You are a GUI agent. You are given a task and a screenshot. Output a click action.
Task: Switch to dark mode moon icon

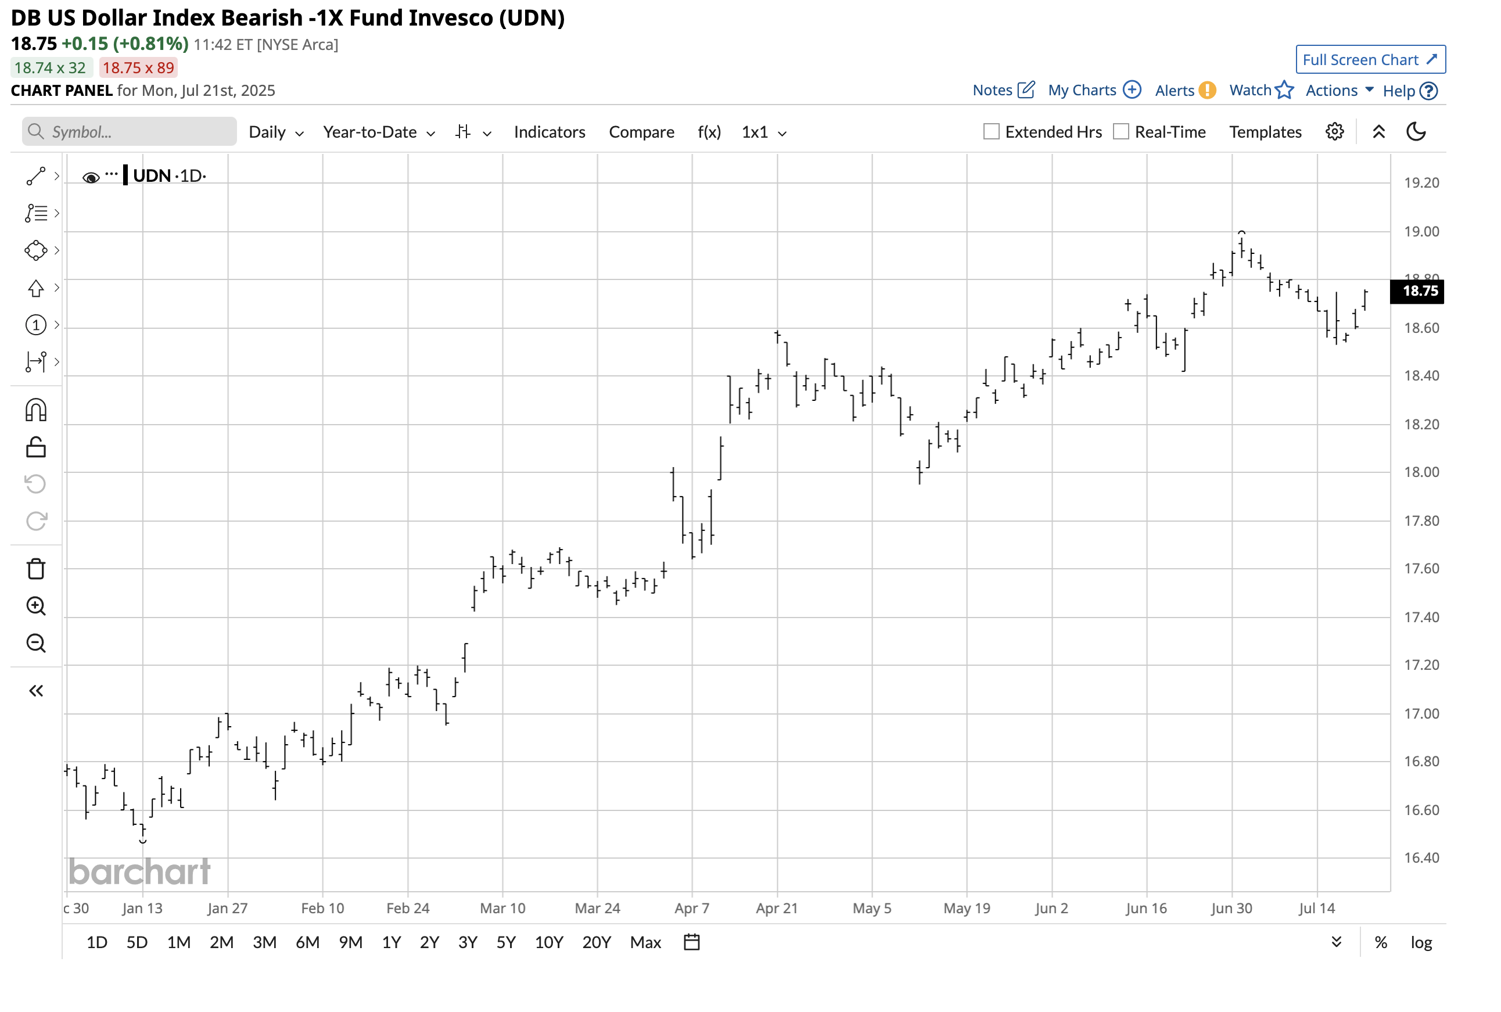1415,132
